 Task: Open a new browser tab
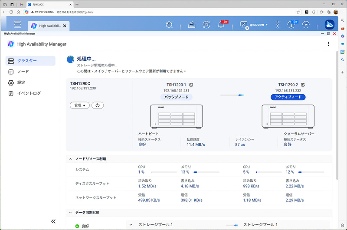point(77,4)
